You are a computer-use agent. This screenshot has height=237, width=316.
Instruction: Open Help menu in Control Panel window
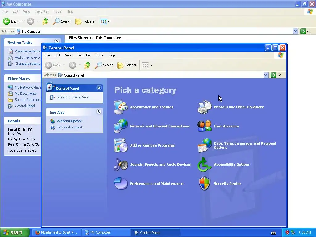111,55
